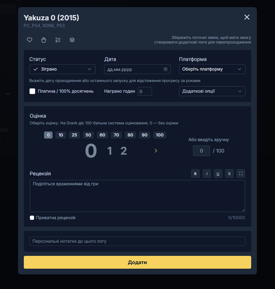
Task: Pick large score 0 in rating carousel
Action: tap(91, 151)
